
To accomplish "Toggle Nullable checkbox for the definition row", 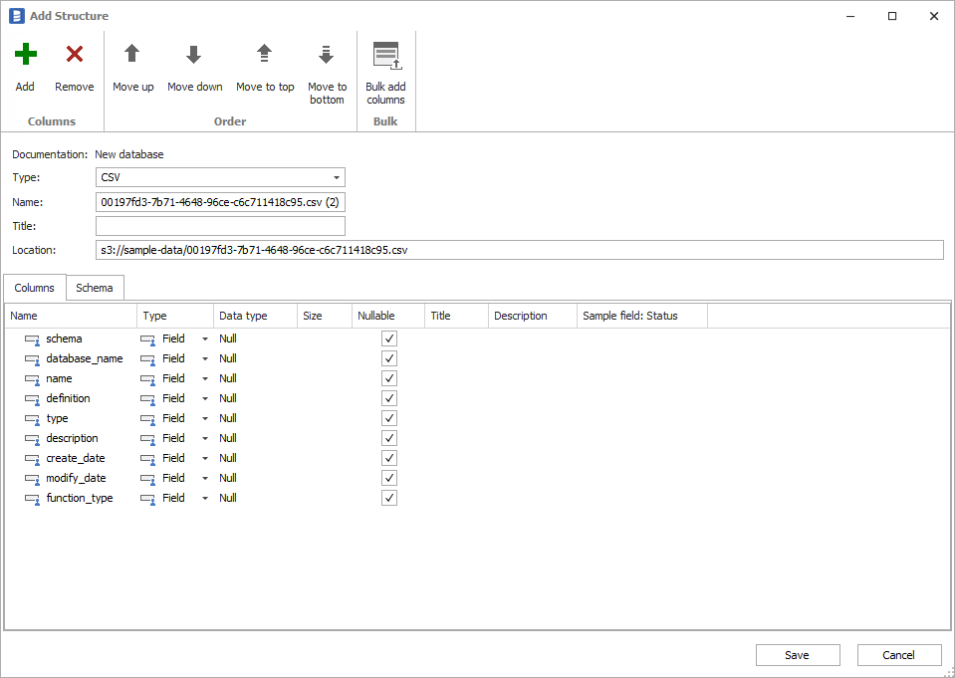I will pos(389,398).
